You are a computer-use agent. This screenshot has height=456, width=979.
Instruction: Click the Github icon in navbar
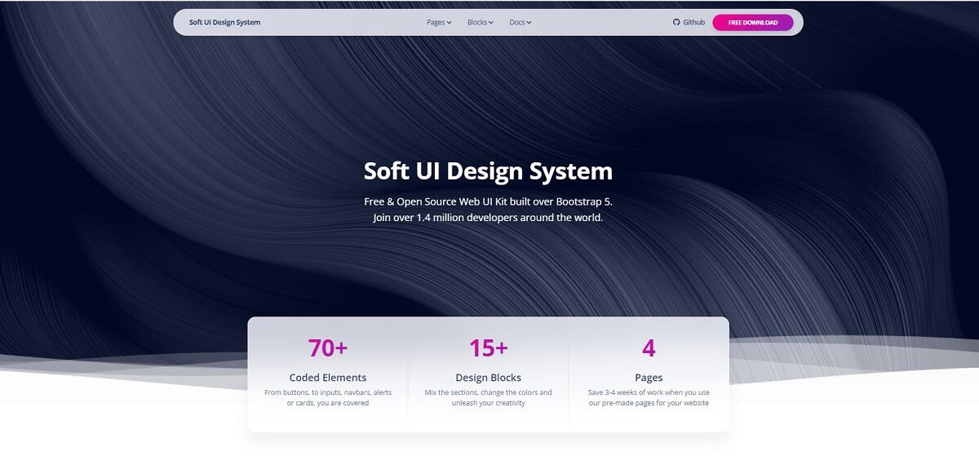[x=676, y=22]
